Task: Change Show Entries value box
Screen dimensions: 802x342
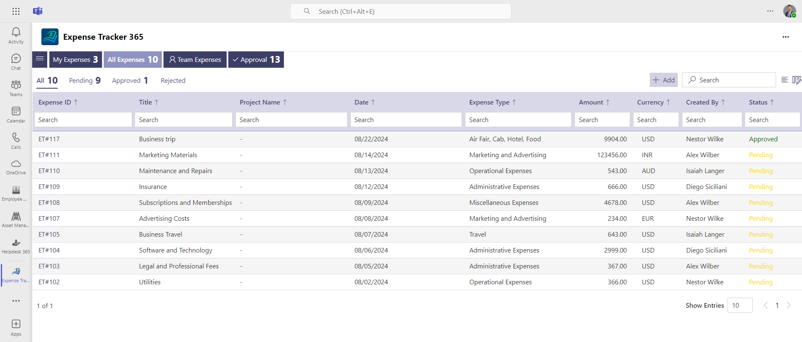Action: pos(740,305)
